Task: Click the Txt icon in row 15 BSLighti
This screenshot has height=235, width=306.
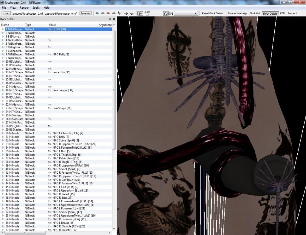Action: (50, 79)
